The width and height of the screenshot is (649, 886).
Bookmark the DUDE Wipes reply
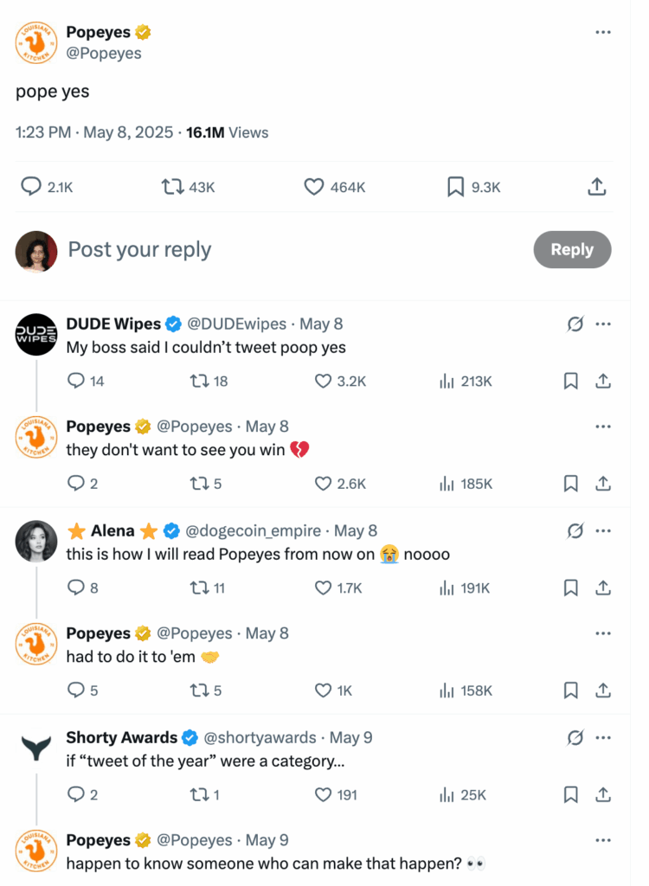coord(571,381)
